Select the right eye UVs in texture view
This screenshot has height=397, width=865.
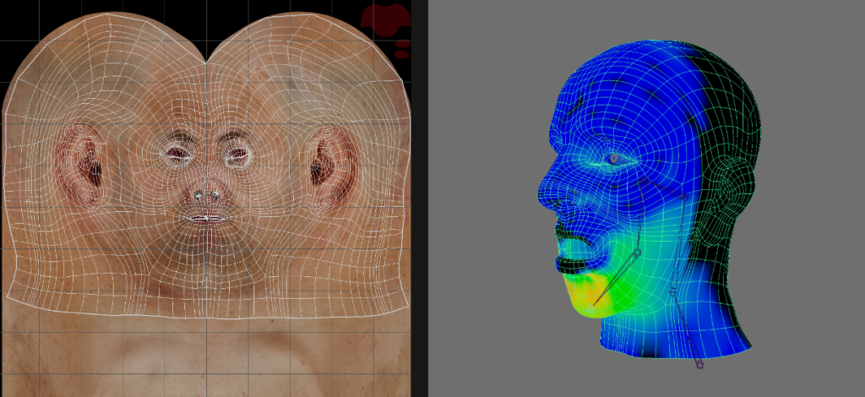(x=238, y=156)
